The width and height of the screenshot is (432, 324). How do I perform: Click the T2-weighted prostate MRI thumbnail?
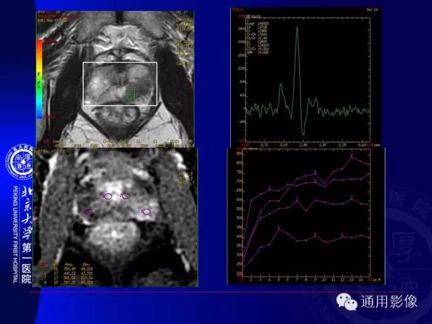click(x=115, y=79)
